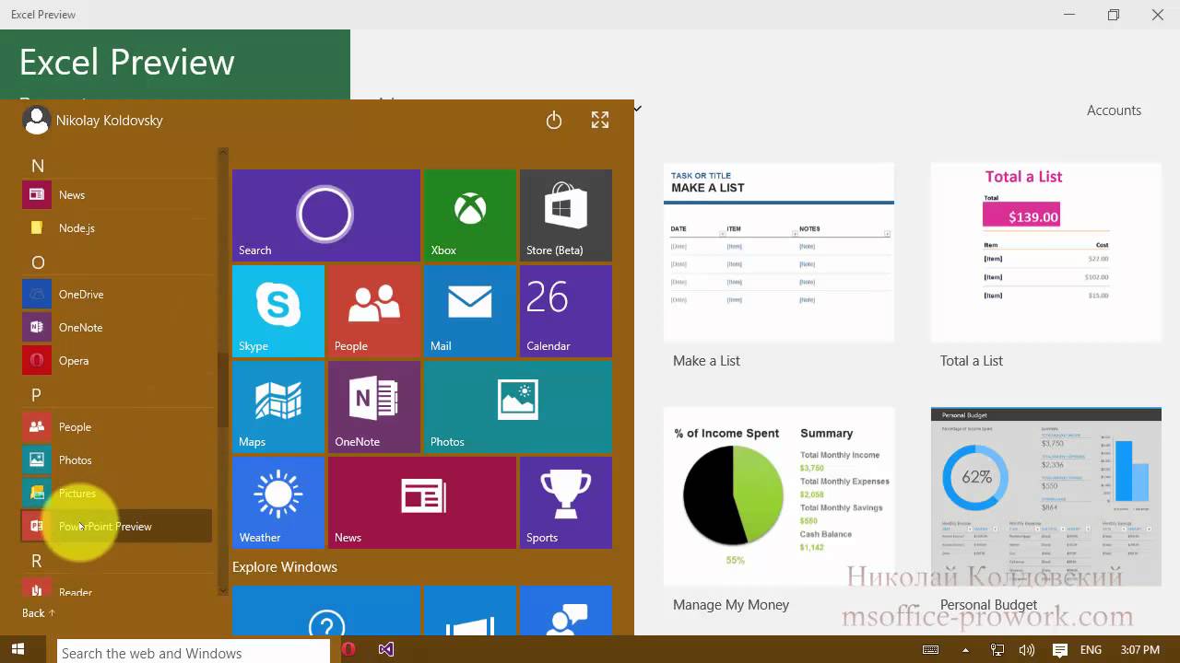Select the Manage My Money template thumbnail
The image size is (1180, 663).
779,496
